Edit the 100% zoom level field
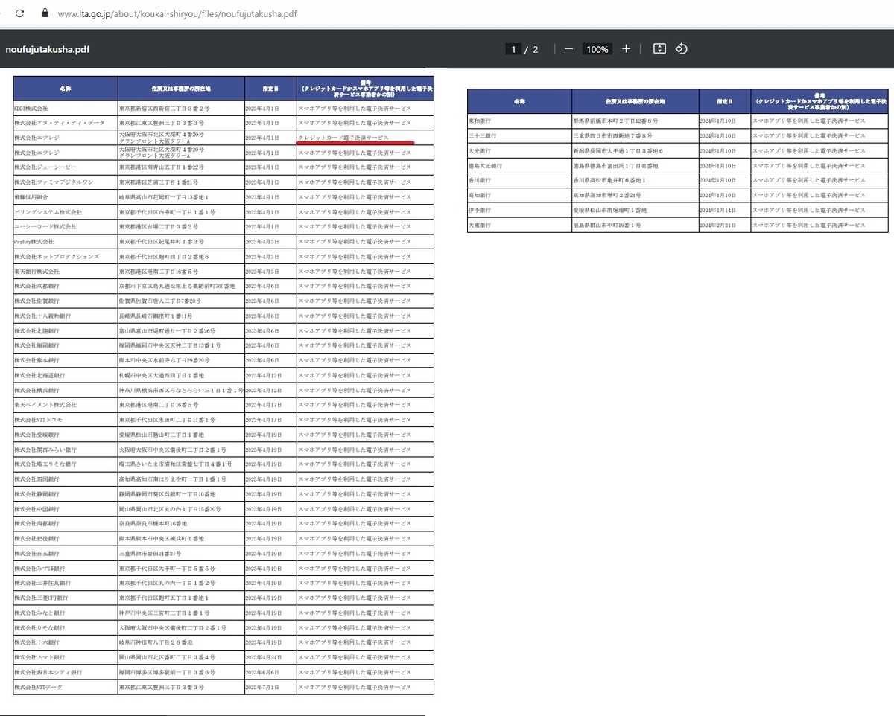This screenshot has width=894, height=716. [597, 50]
